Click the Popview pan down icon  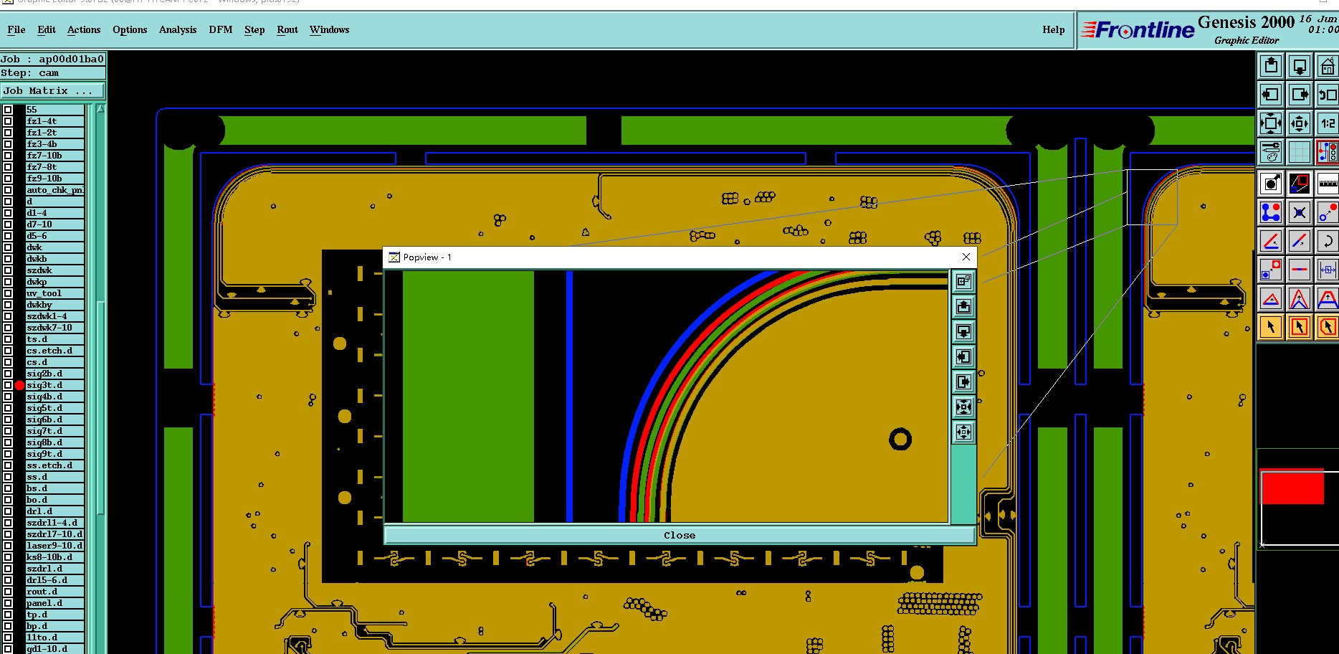click(964, 331)
